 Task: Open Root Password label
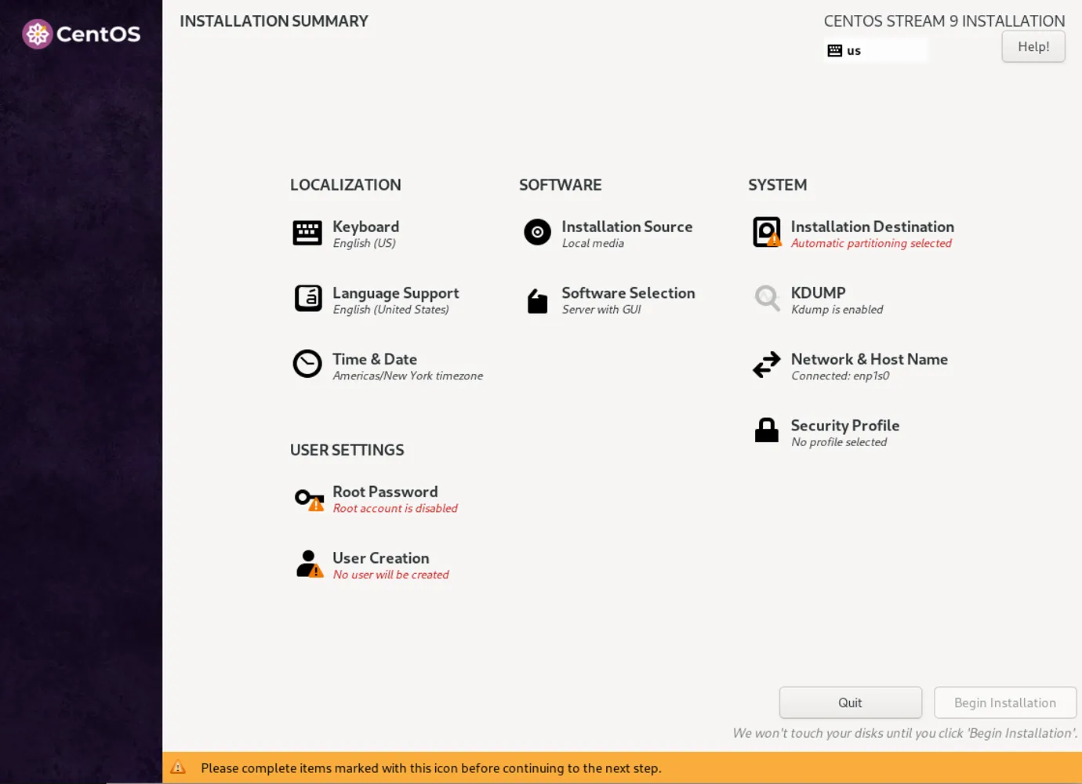click(385, 492)
